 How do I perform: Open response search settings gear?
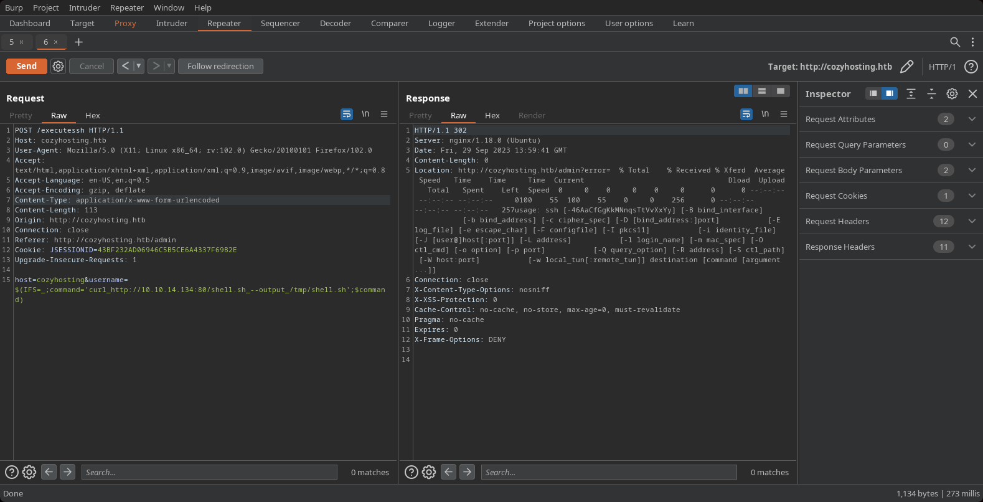(x=429, y=472)
